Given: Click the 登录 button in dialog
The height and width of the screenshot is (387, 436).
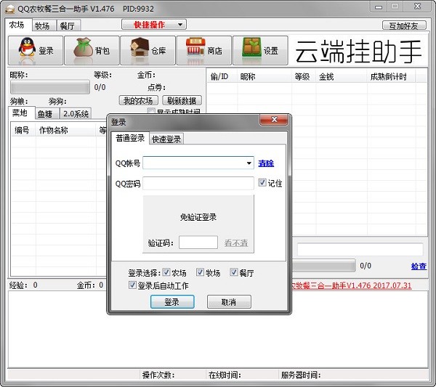Looking at the screenshot, I should pyautogui.click(x=172, y=302).
